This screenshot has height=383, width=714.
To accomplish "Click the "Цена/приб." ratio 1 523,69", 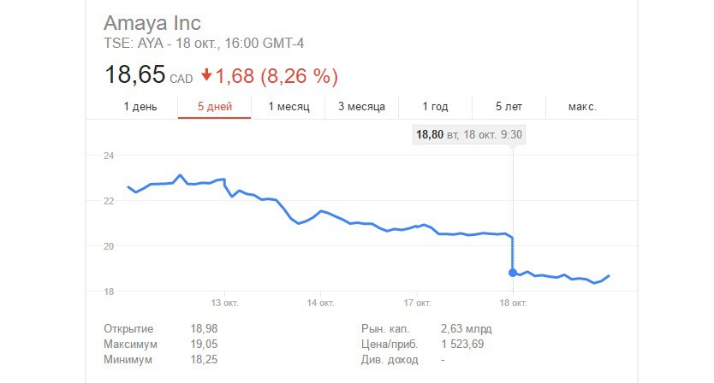I will tap(462, 345).
